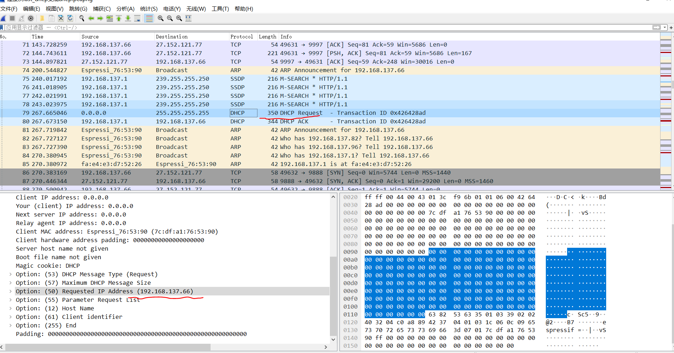Click details pane horizontal scrollbar thumb

click(x=108, y=347)
